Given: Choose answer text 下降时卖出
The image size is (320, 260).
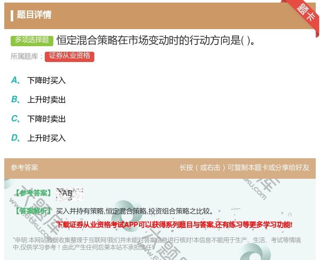Looking at the screenshot, I should click(x=47, y=119).
